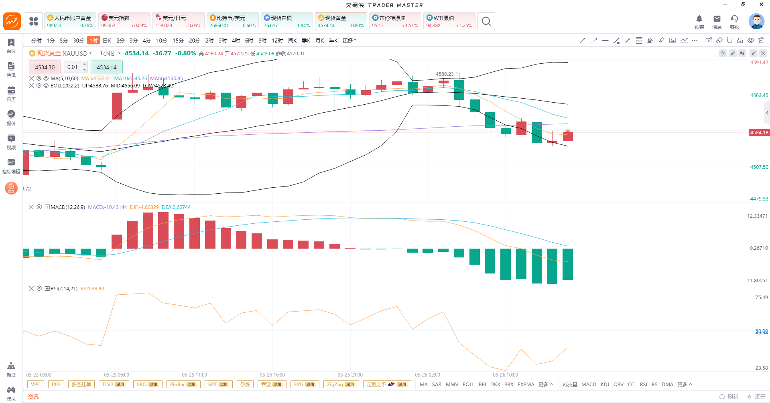This screenshot has width=770, height=403.
Task: Open 指标编辑 in the sidebar
Action: (11, 166)
